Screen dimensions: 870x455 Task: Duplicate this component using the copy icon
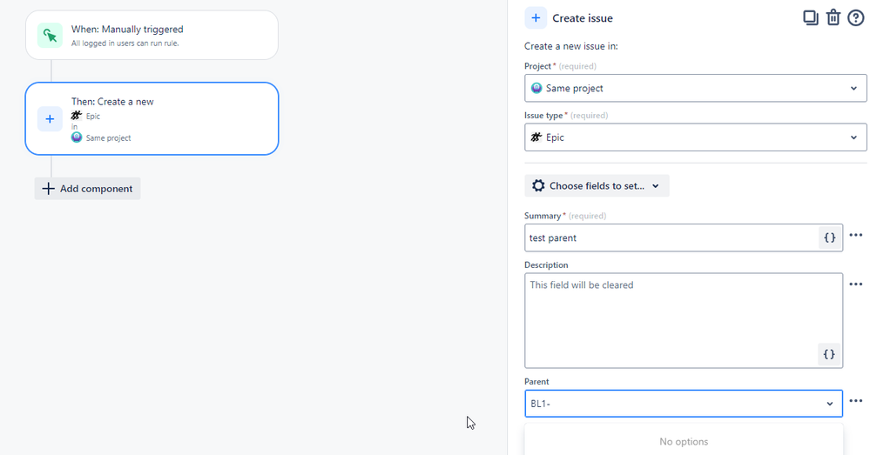click(811, 17)
